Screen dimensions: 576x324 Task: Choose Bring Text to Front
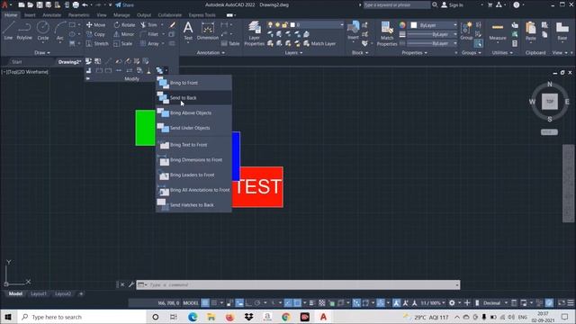(193, 145)
